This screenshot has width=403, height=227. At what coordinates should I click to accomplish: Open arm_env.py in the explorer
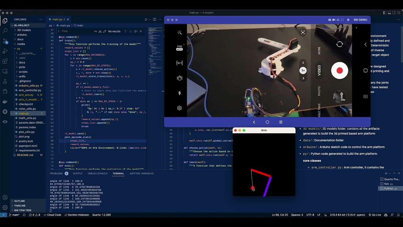[x=28, y=95]
